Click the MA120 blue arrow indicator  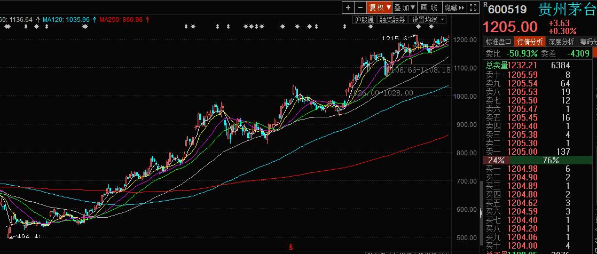tap(95, 20)
